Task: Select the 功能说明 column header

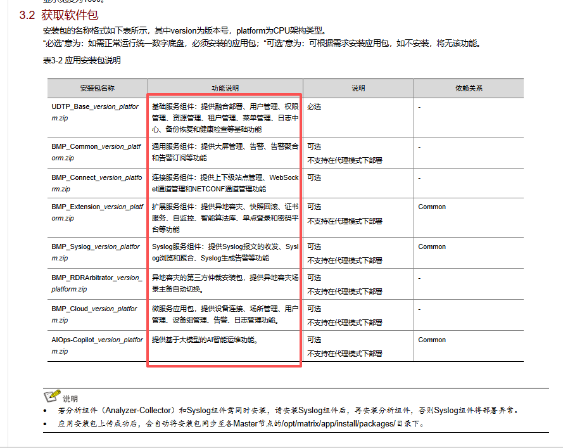Action: tap(225, 89)
